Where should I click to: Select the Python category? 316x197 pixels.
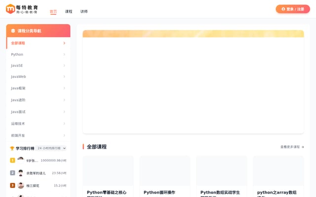coord(39,55)
